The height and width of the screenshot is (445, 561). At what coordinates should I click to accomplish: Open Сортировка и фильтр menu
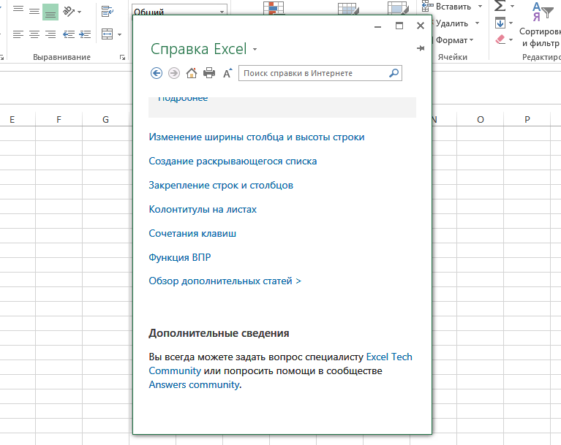coord(540,24)
